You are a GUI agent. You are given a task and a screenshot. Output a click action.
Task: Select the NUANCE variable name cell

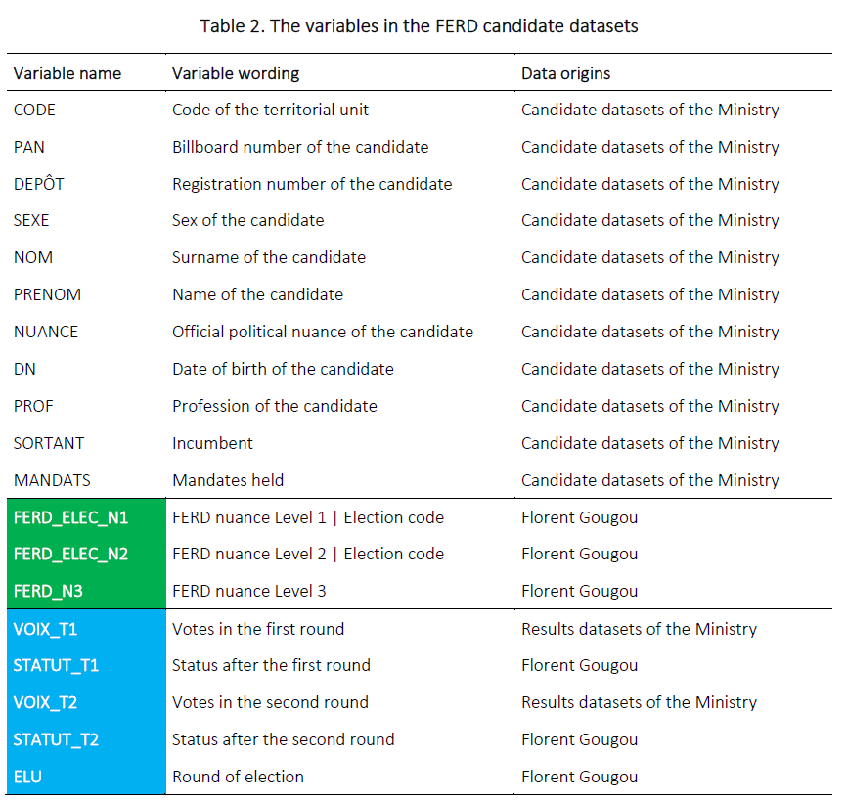point(46,332)
